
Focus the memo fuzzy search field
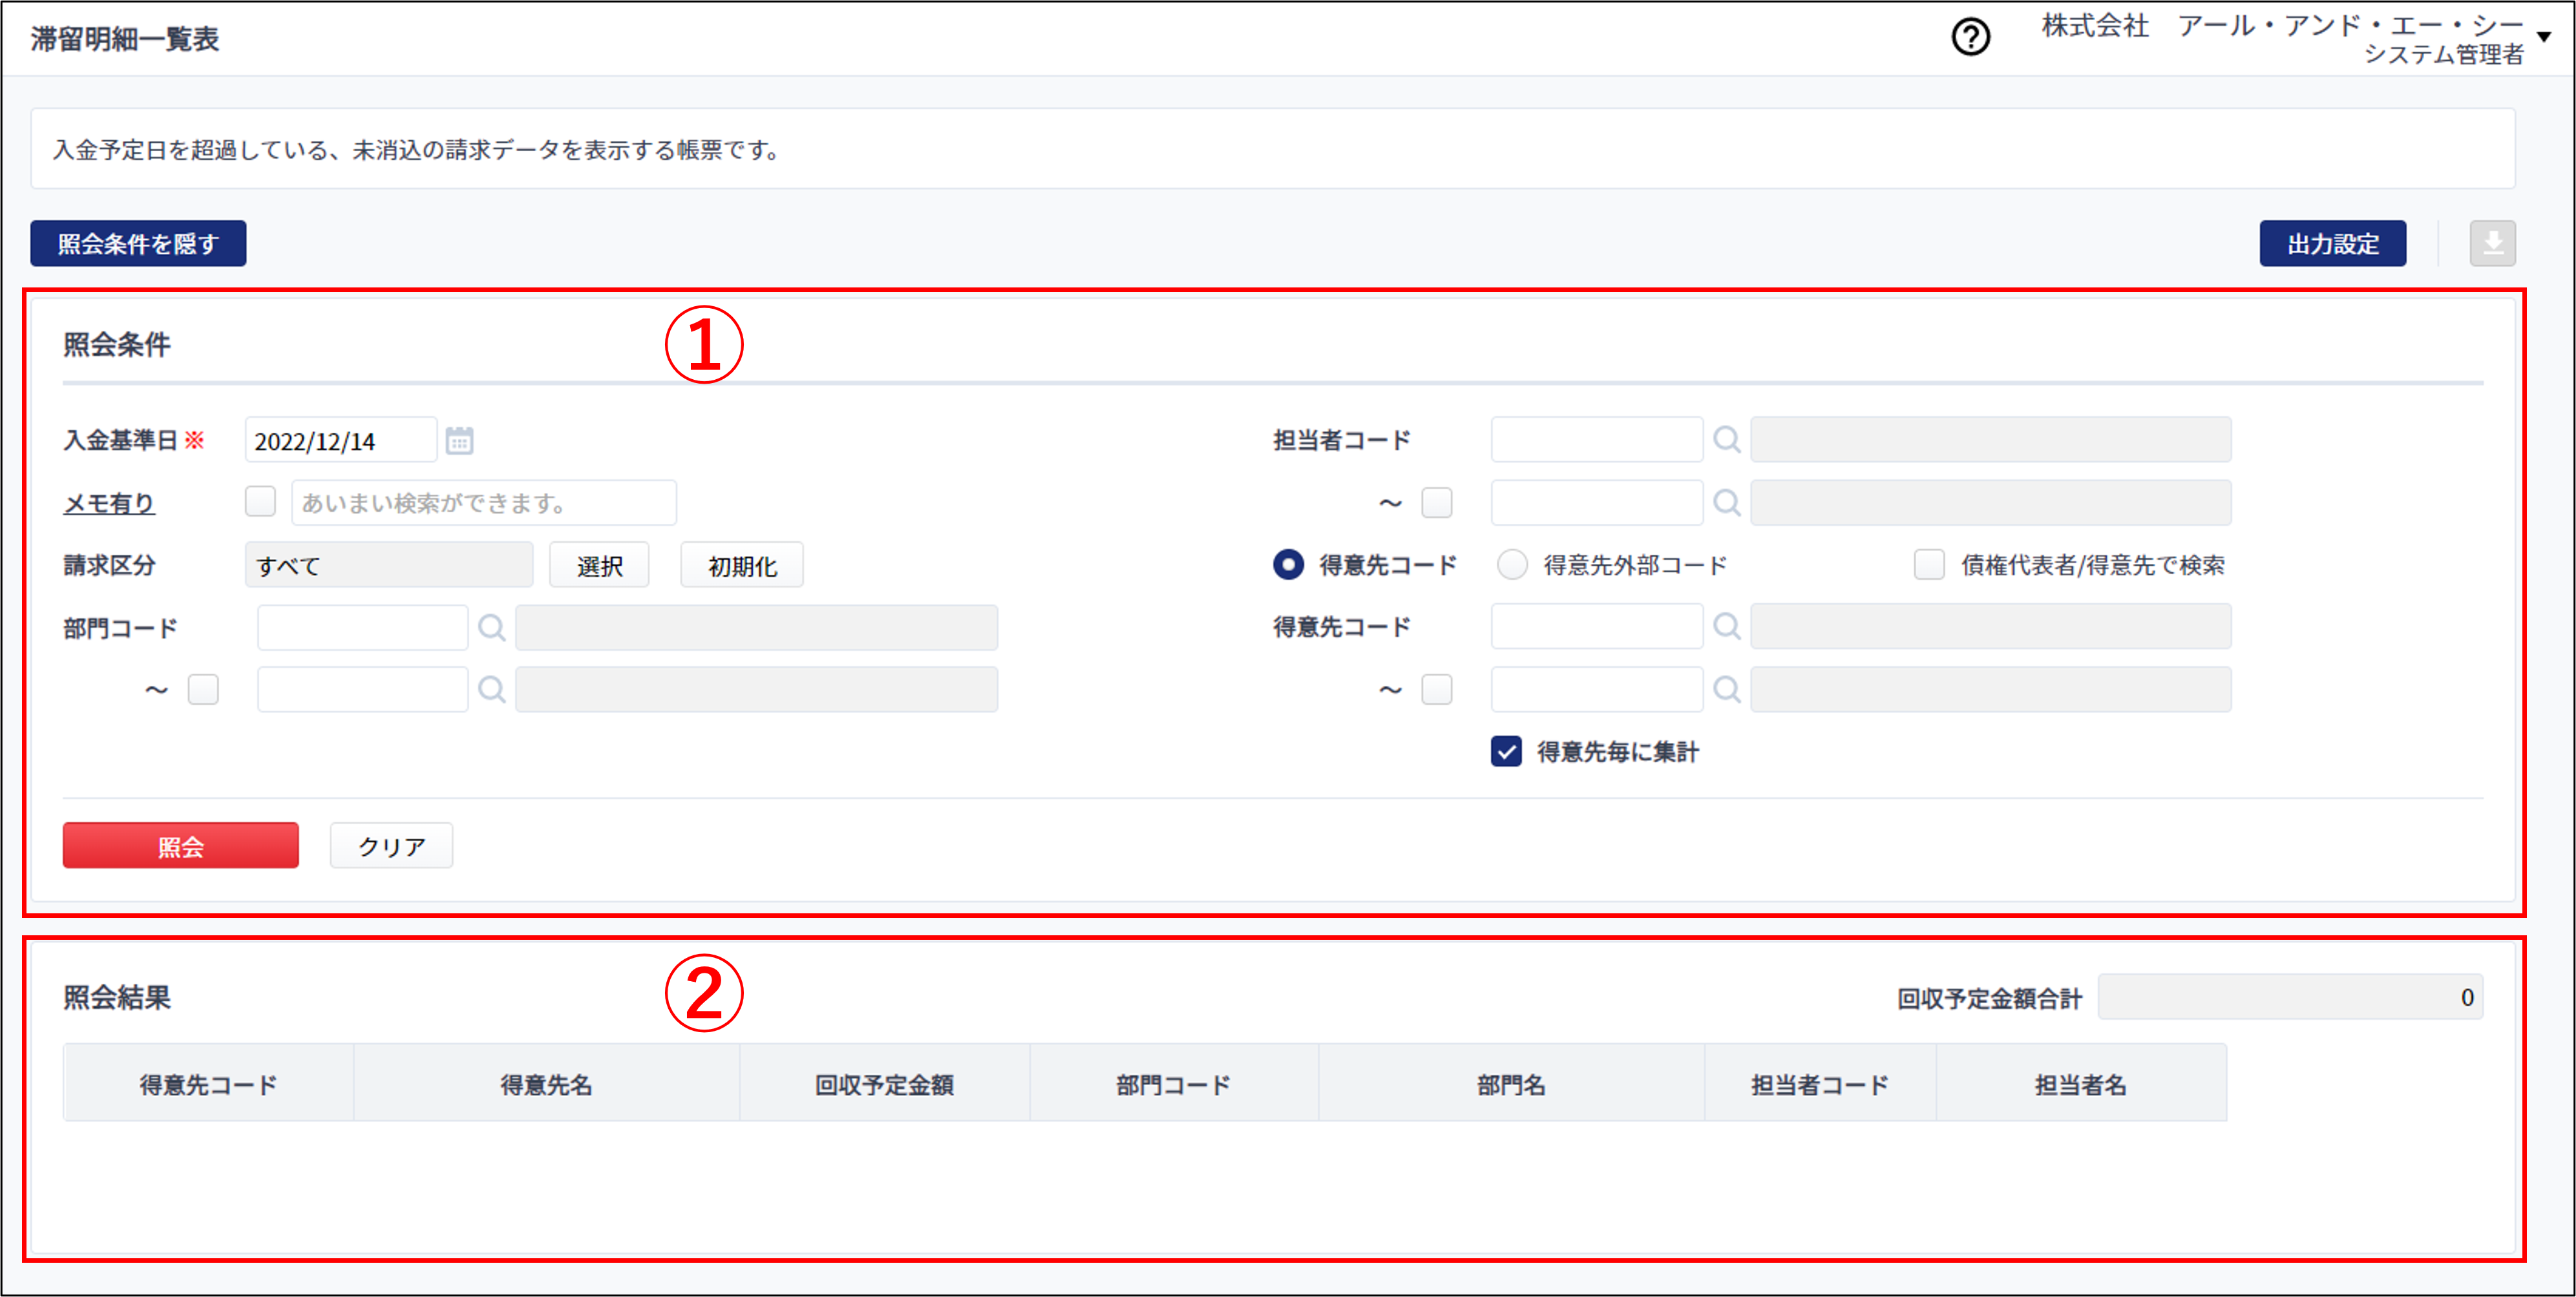484,503
